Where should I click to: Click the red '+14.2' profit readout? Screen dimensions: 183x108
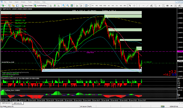point(167,75)
